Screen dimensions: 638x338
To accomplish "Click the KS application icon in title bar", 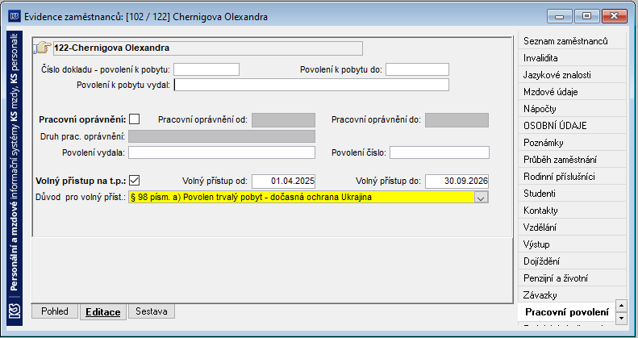I will (x=15, y=16).
